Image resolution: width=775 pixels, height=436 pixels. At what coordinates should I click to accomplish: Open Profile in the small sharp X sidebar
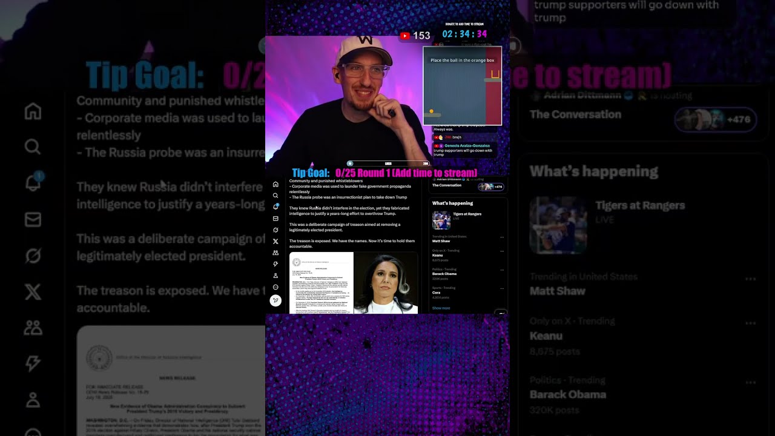click(x=275, y=276)
